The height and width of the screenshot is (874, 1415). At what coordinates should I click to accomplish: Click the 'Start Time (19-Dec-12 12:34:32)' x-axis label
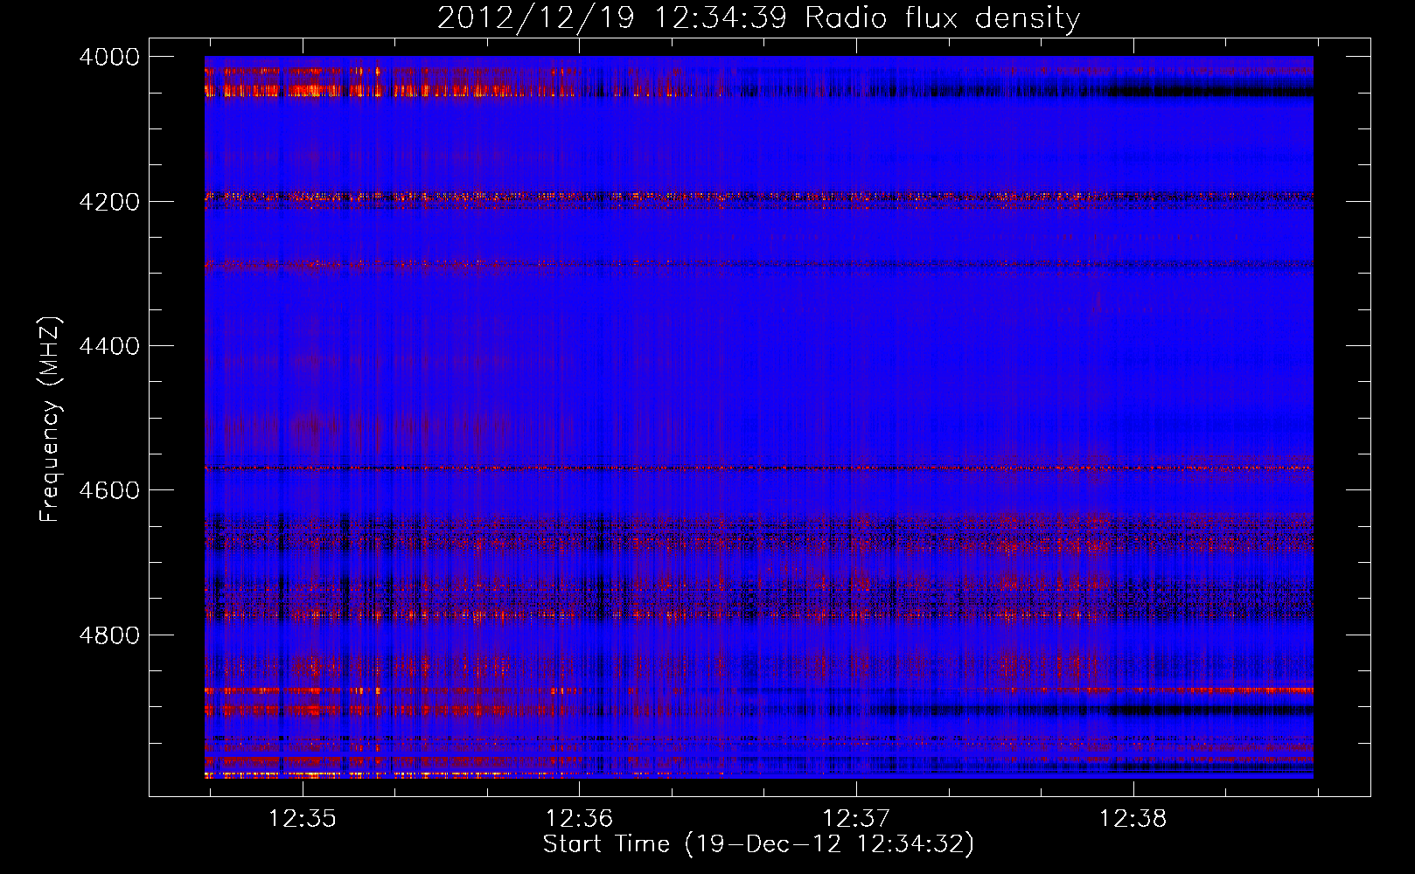758,844
